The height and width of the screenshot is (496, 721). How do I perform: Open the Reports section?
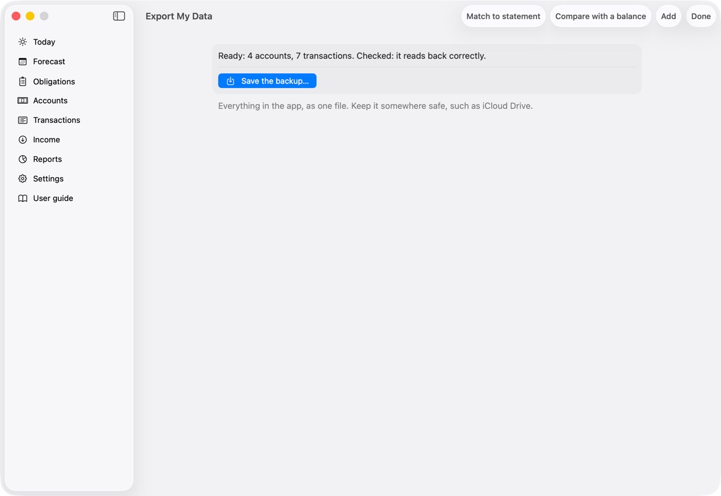[x=48, y=159]
